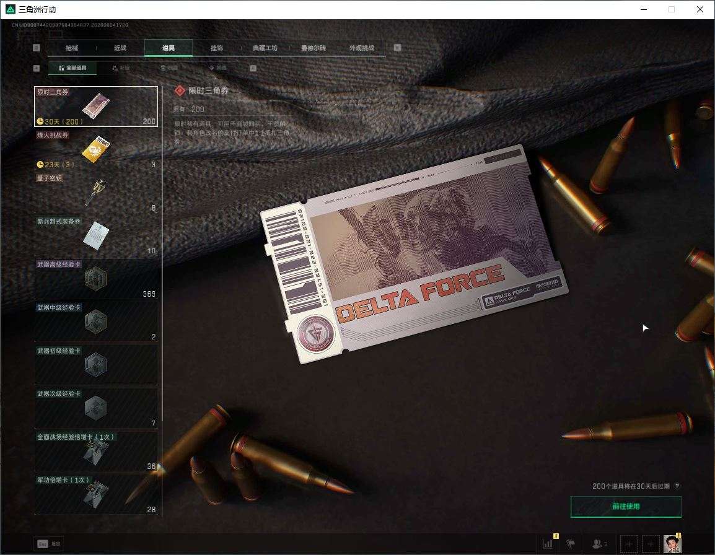This screenshot has height=555, width=715.
Task: Click the red diamond icon beside 限时三角券 title
Action: [180, 91]
